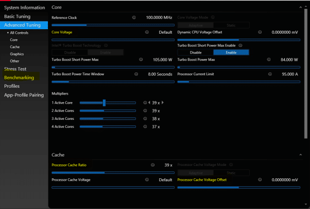The width and height of the screenshot is (310, 209).
Task: Show info for Turbo Boost Short Power Max
Action: [141, 59]
